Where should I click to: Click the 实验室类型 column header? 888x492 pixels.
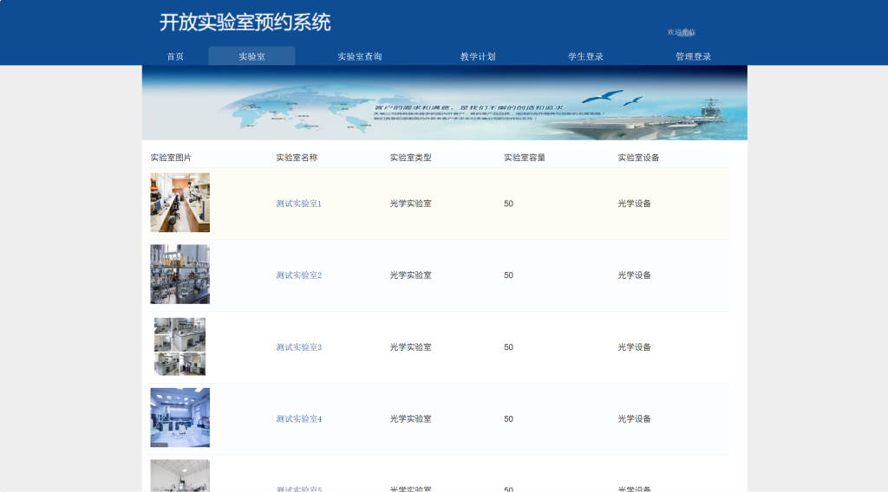[410, 158]
